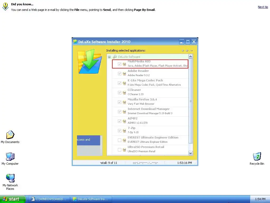The image size is (270, 203).
Task: Switch to the C:\WINDOWS\Web taskbar button
Action: point(49,199)
